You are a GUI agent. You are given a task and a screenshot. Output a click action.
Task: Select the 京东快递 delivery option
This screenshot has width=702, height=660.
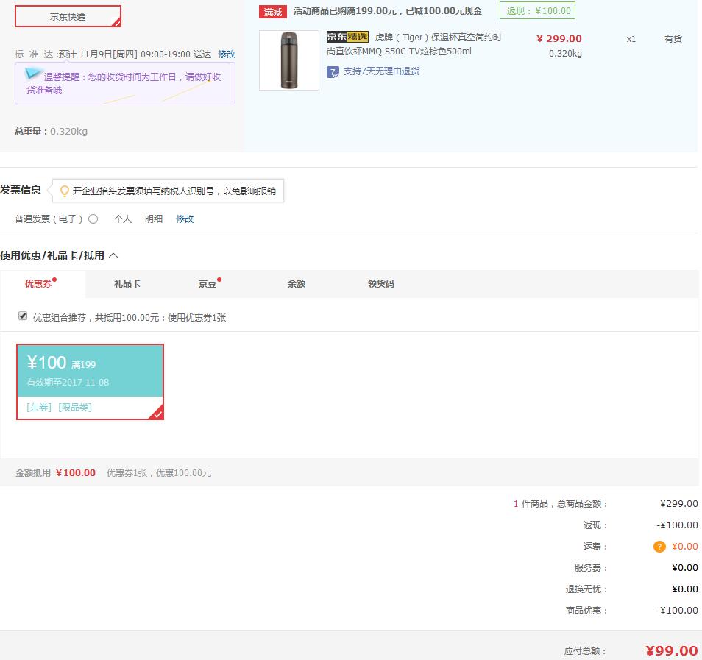[68, 17]
